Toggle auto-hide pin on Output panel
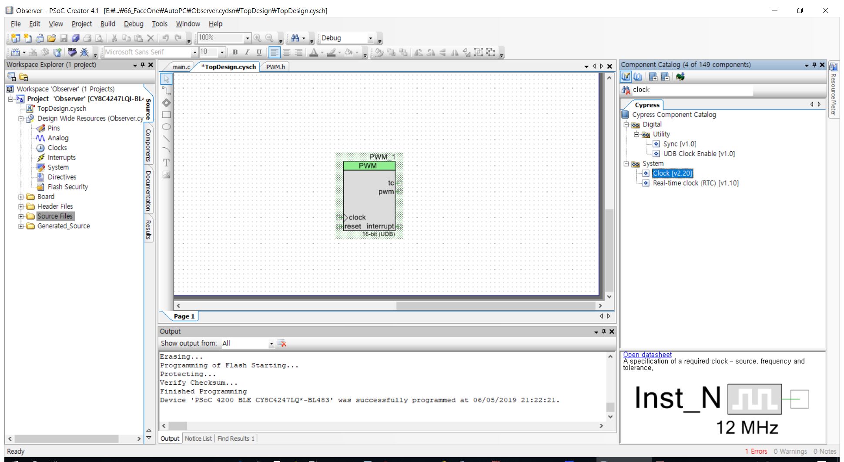Viewport: 844px width, 462px height. coord(604,332)
